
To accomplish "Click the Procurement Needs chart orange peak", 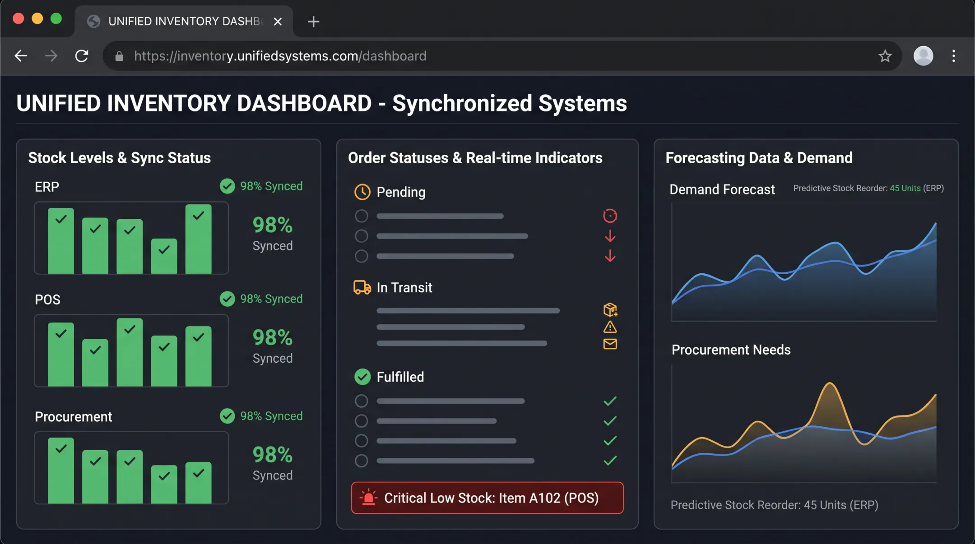I will pos(830,384).
